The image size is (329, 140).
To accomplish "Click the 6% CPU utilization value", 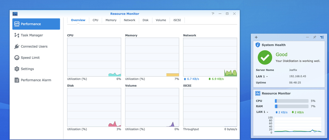I will click(119, 79).
